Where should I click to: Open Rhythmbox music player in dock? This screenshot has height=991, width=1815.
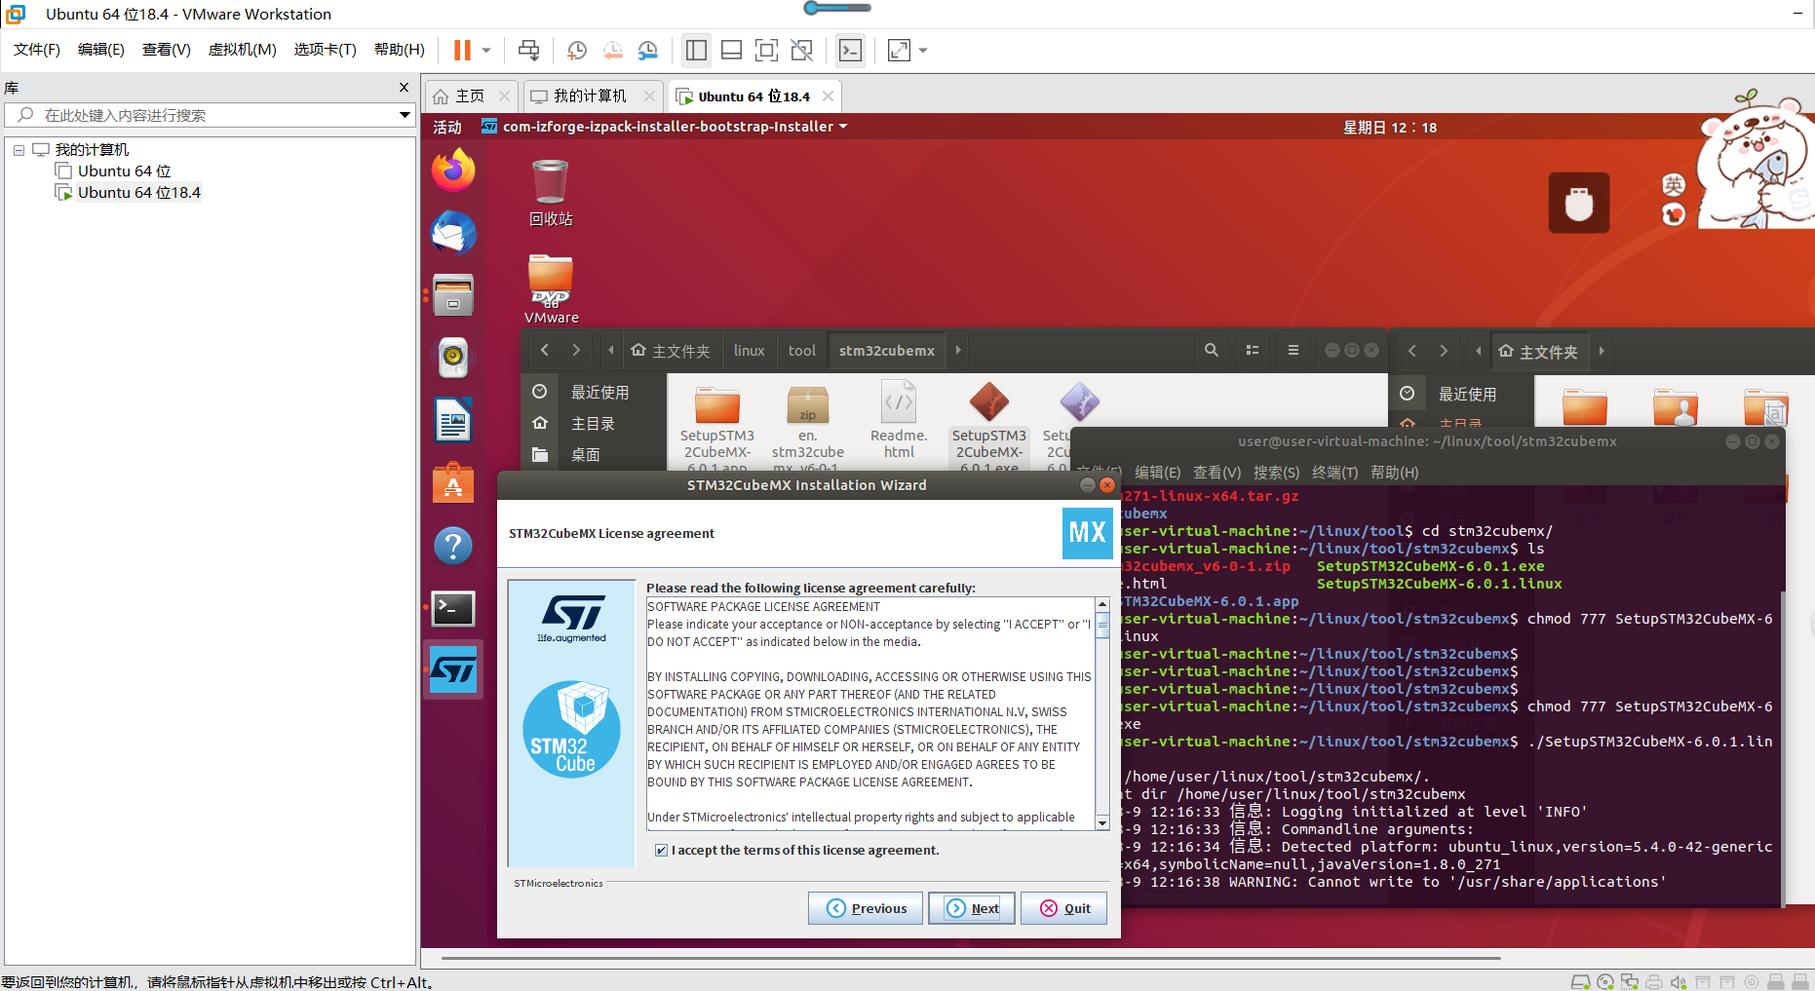click(x=453, y=358)
